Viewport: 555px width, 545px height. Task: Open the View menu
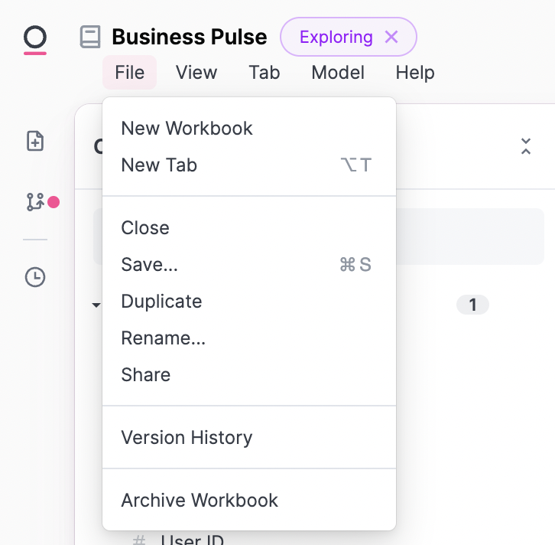[x=196, y=73]
